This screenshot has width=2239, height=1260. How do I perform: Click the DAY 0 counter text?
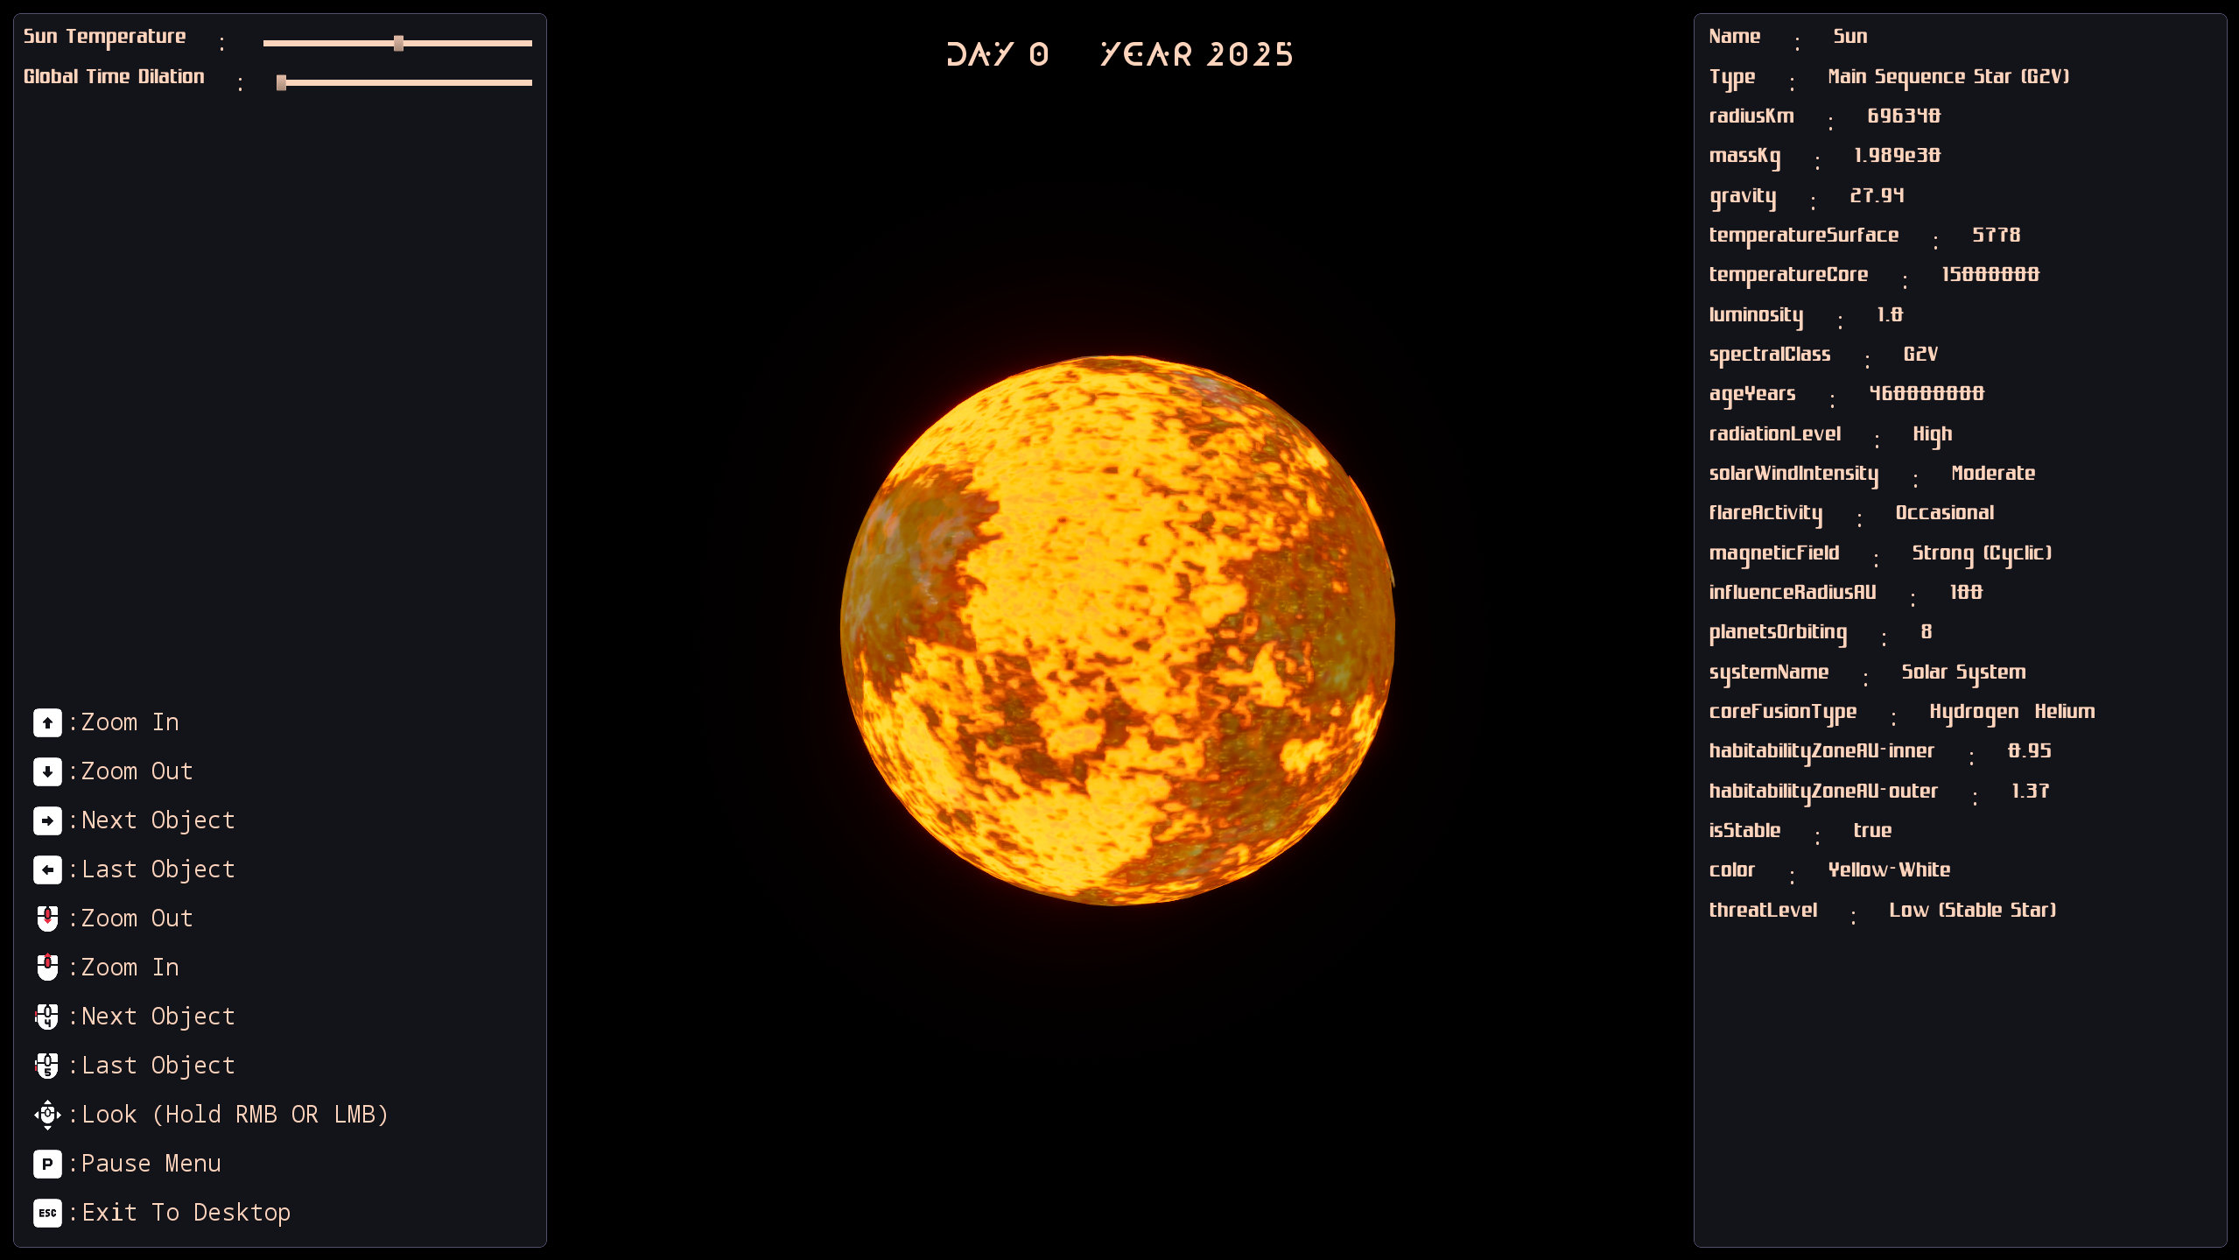(x=997, y=54)
